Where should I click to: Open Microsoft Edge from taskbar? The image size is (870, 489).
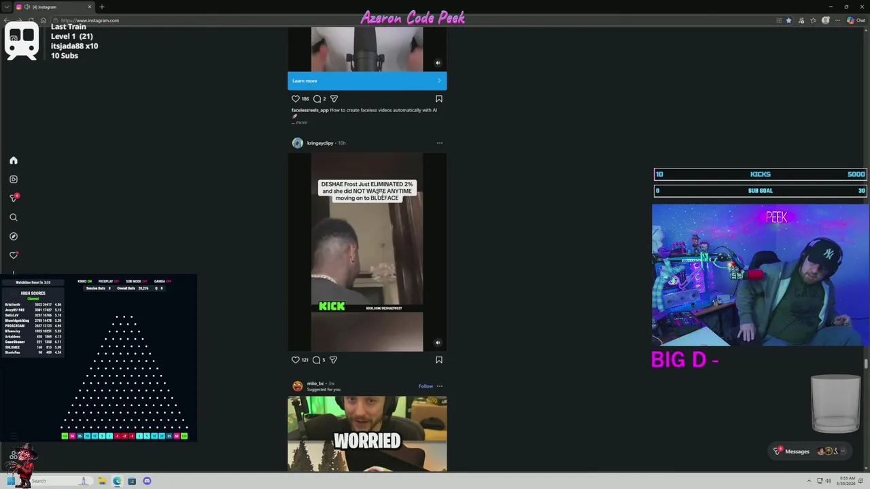[x=117, y=481]
